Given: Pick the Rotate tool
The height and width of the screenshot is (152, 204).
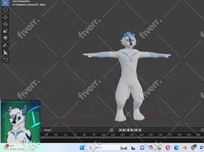Looking at the screenshot, I should point(5,24).
